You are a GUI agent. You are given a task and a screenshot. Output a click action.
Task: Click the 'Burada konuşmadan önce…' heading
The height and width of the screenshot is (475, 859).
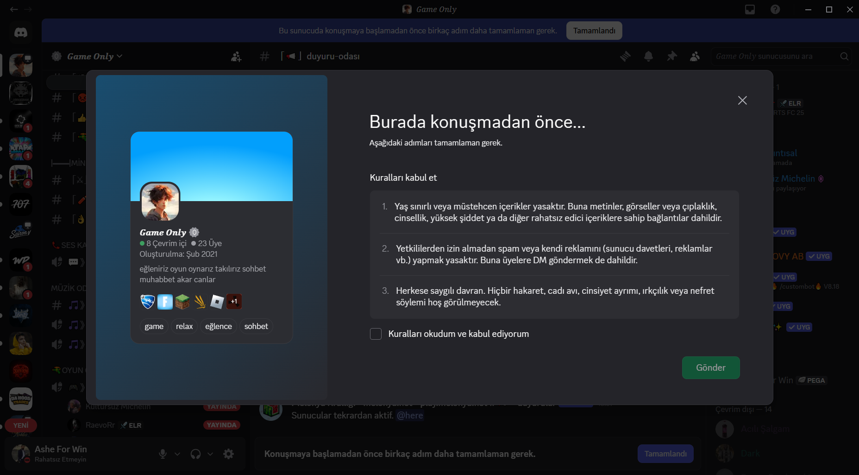click(x=477, y=122)
